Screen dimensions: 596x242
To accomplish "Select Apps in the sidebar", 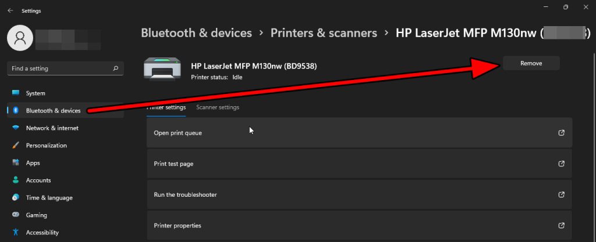I will [65, 163].
